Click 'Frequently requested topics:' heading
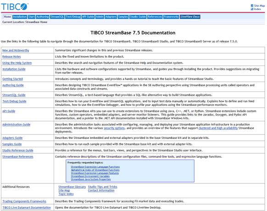267x211 pixels. tap(85, 163)
